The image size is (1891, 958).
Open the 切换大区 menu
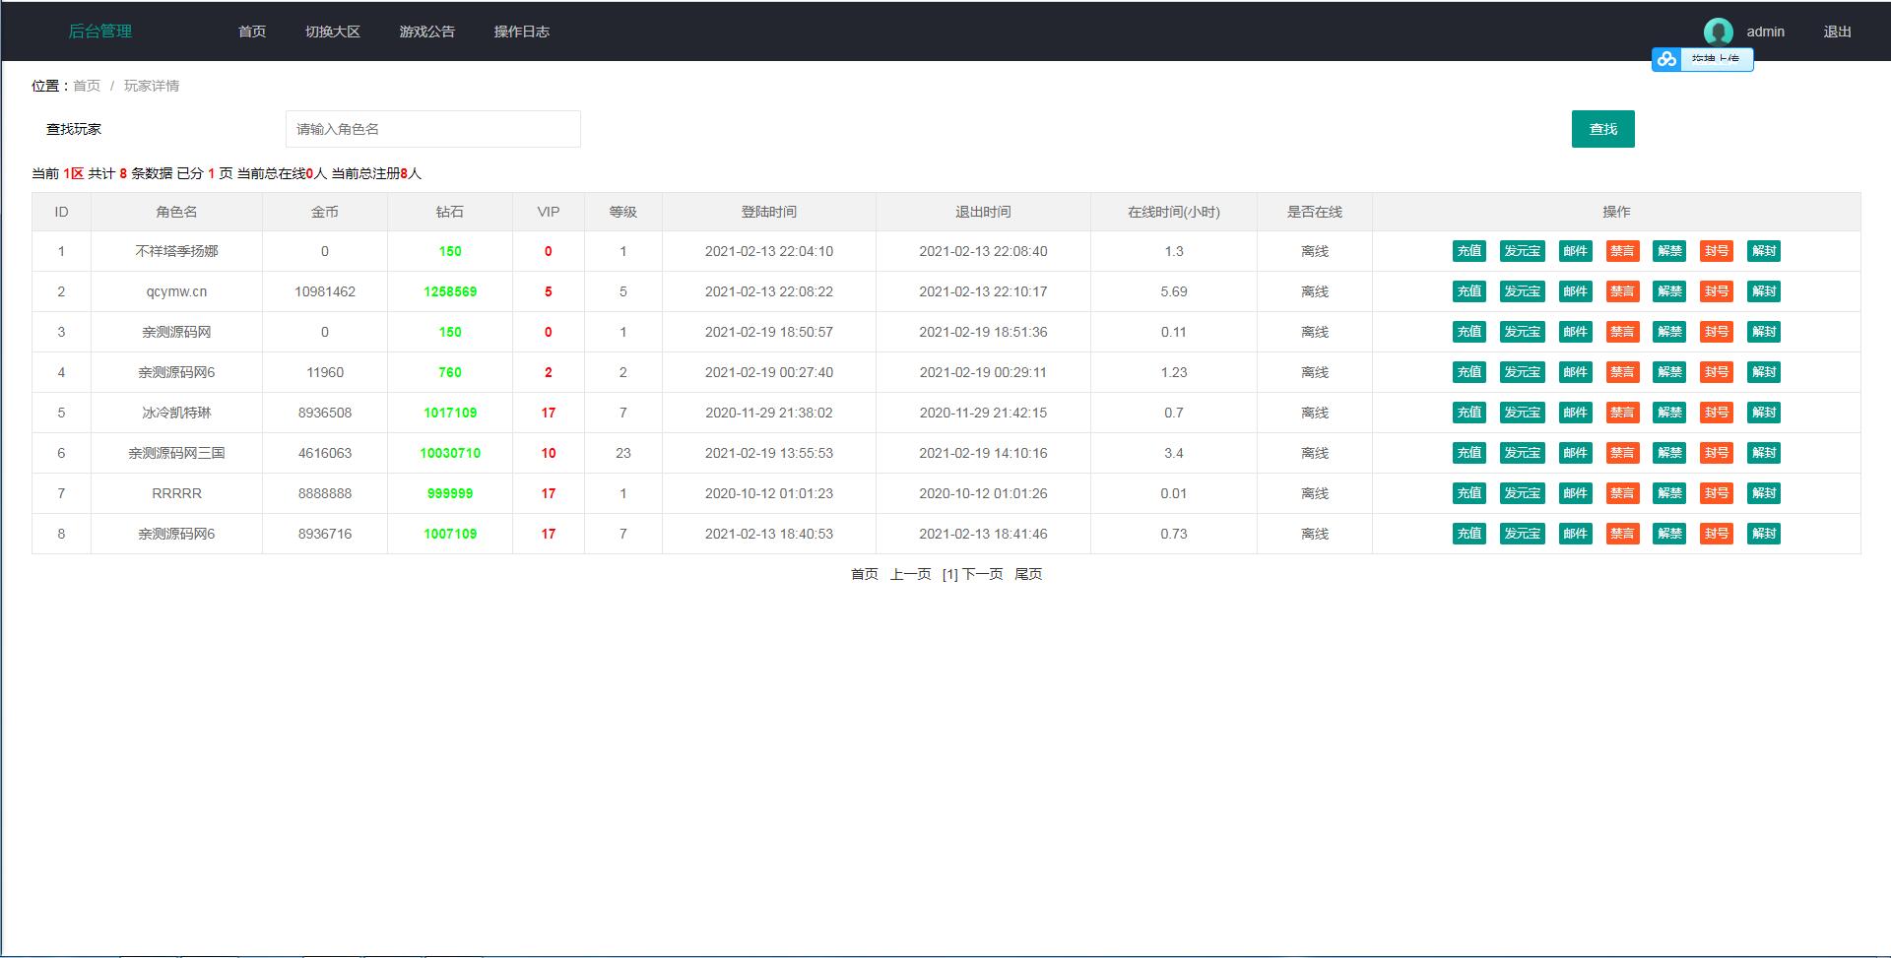[333, 32]
